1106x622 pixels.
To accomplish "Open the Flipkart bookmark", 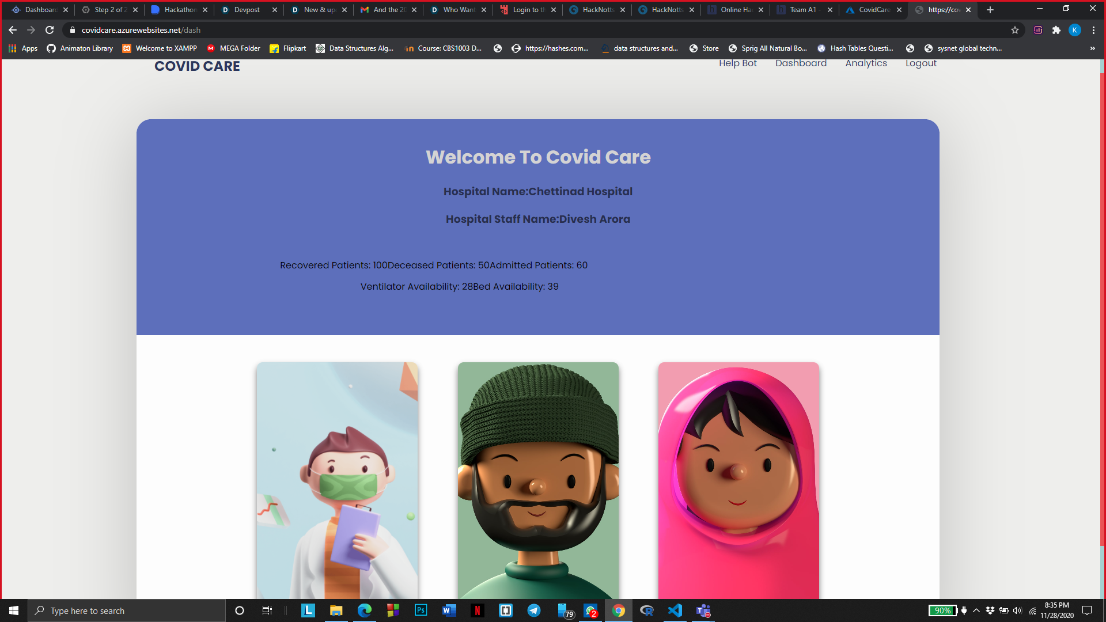I will click(288, 48).
